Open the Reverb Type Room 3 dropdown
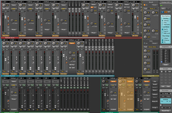This screenshot has height=113, width=172. tap(151, 8)
